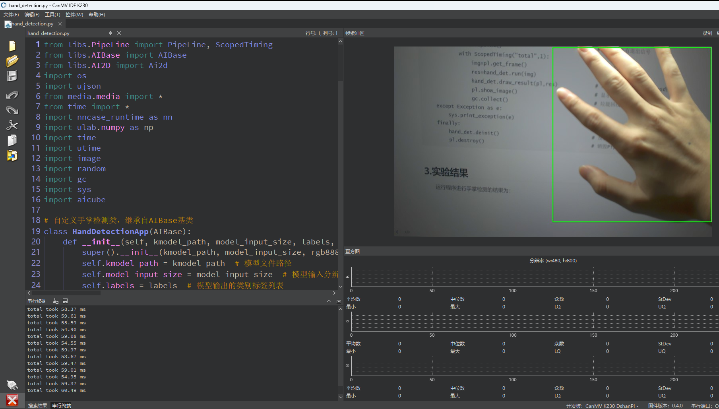
Task: Open the 文件(F) menu
Action: pos(11,15)
